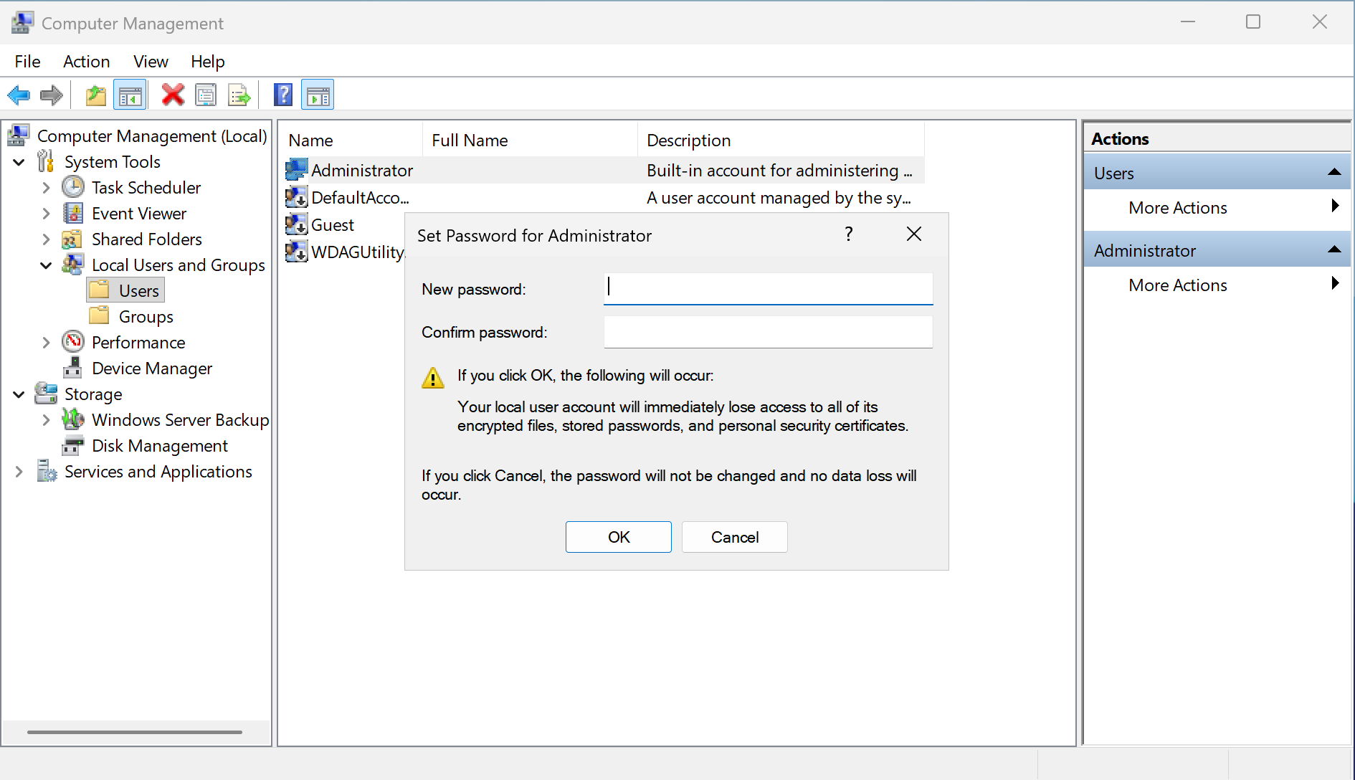This screenshot has width=1355, height=780.
Task: Select the Device Manager tree item
Action: pyautogui.click(x=138, y=368)
